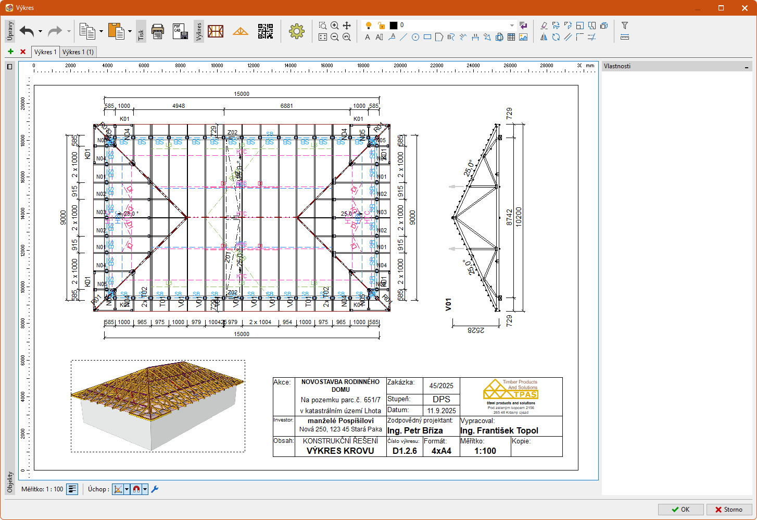Toggle the magnet snap button
Viewport: 757px width, 520px height.
click(x=136, y=489)
